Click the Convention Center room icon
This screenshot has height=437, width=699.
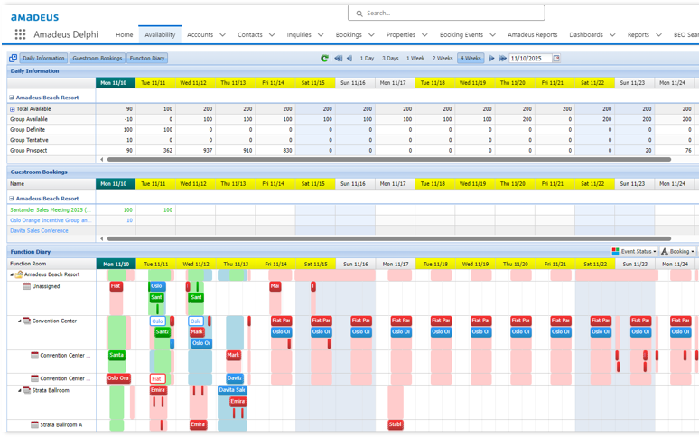[x=27, y=321]
